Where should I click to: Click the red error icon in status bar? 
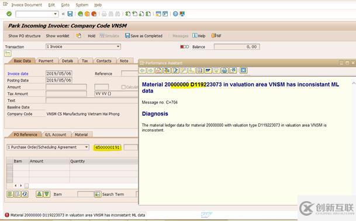pyautogui.click(x=7, y=215)
